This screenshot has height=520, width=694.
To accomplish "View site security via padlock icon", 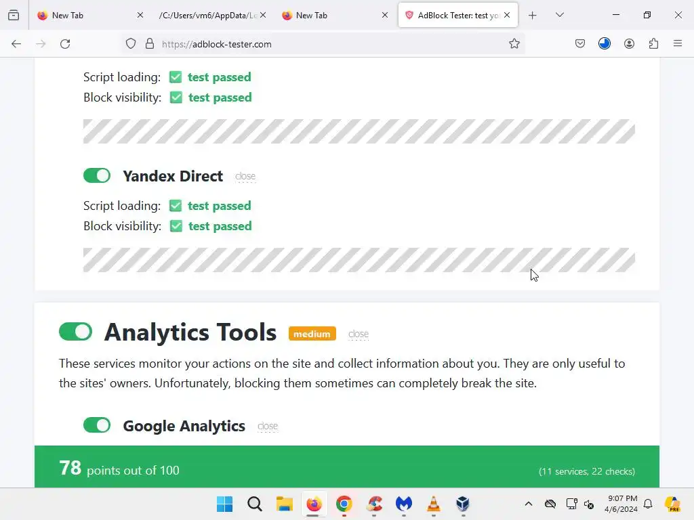I will (150, 44).
